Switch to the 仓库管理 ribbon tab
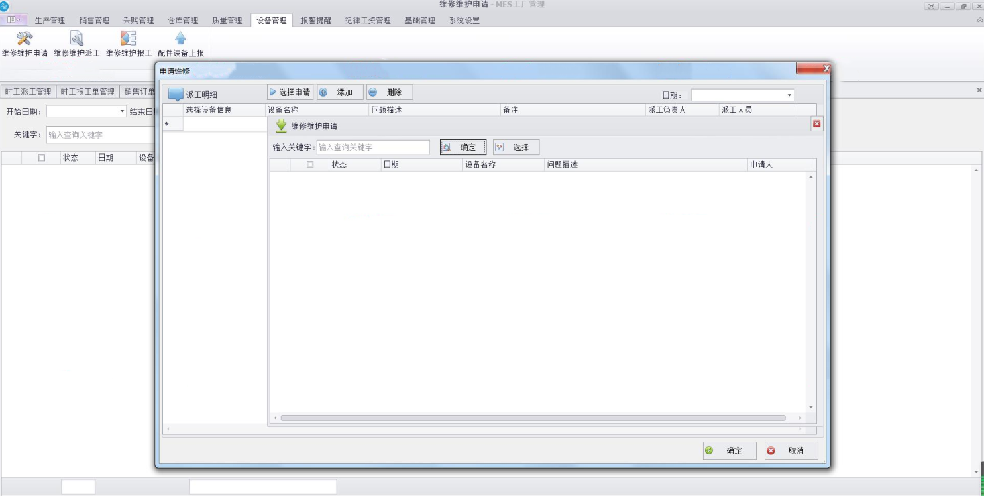This screenshot has width=984, height=496. coord(182,21)
